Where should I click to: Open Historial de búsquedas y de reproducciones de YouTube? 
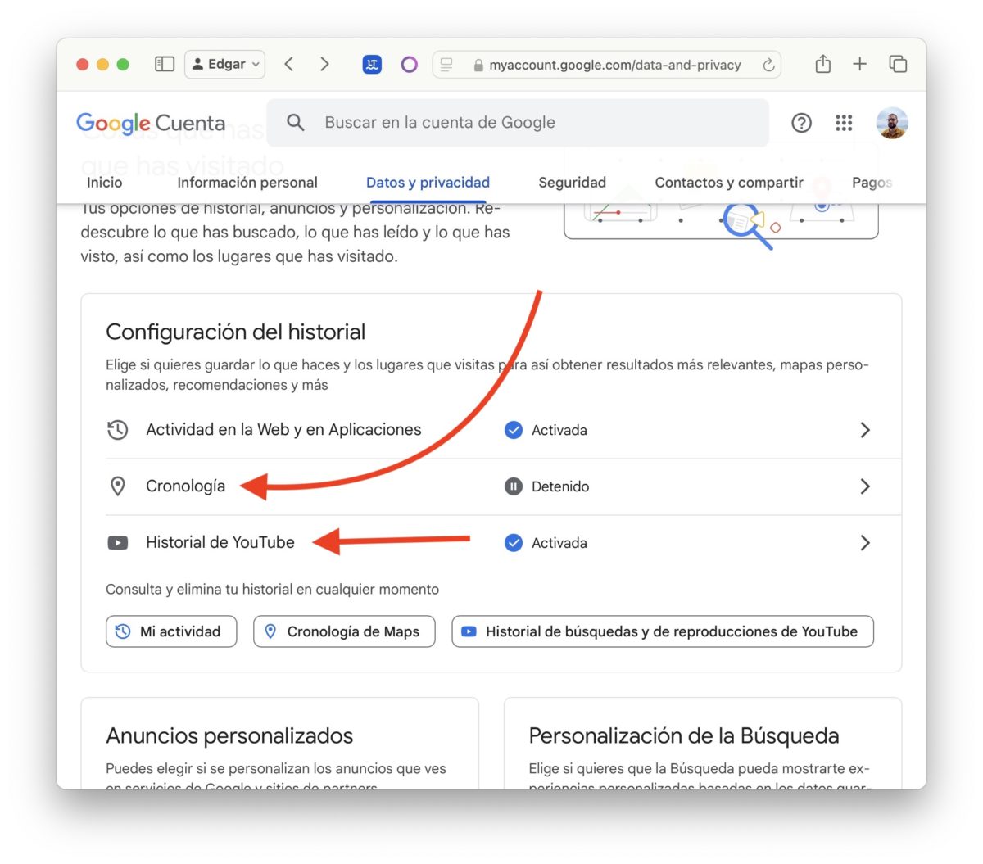[x=663, y=631]
